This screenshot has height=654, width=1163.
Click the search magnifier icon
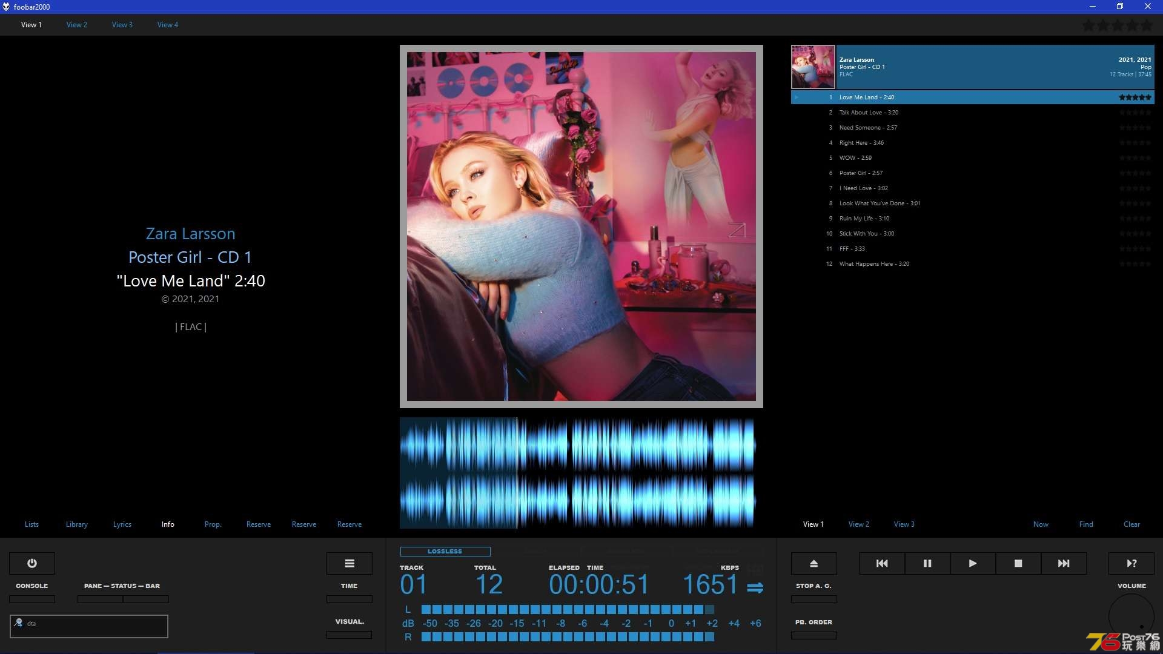19,623
